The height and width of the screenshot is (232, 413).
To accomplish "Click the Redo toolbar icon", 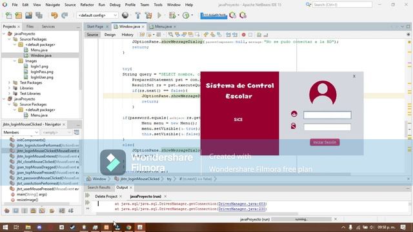I will (65, 15).
